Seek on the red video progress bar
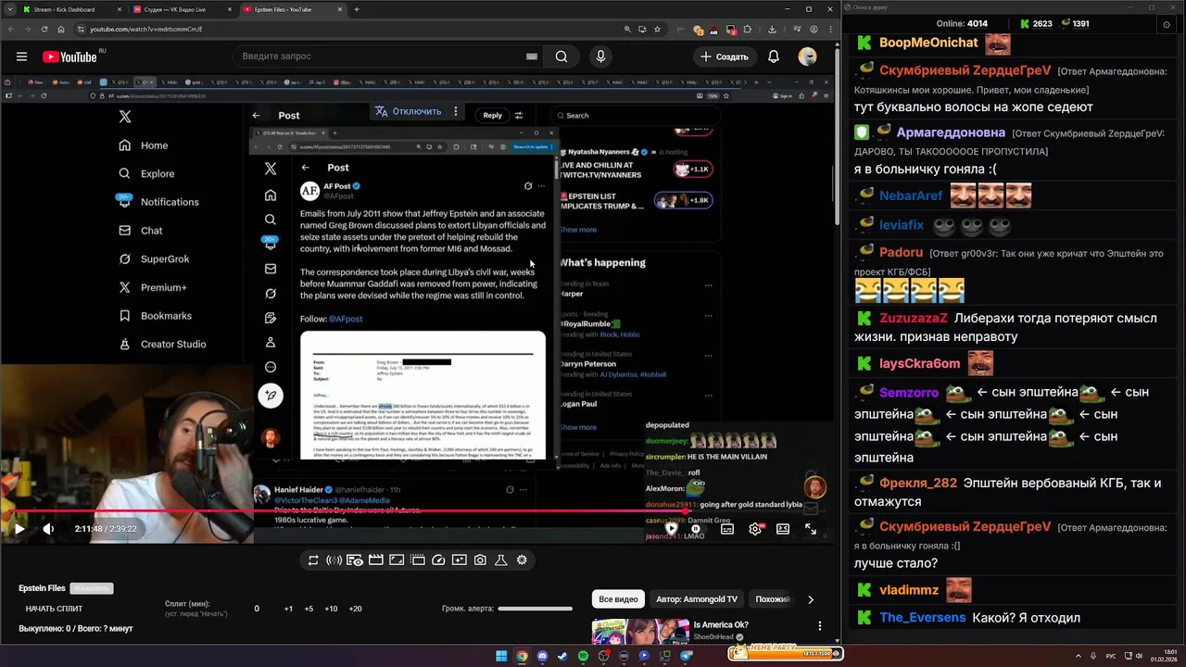 point(416,511)
